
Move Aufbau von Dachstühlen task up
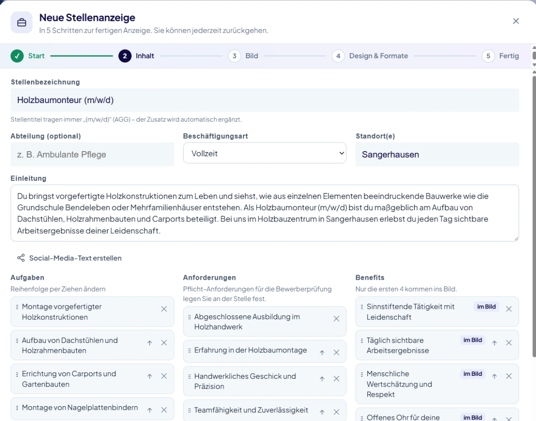tap(150, 343)
